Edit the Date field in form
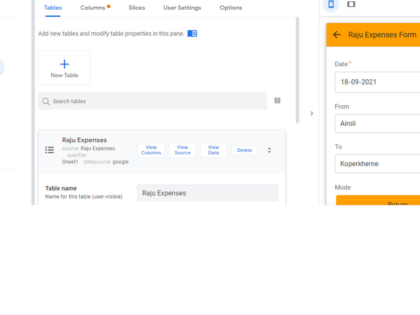This screenshot has height=315, width=420. click(x=378, y=82)
